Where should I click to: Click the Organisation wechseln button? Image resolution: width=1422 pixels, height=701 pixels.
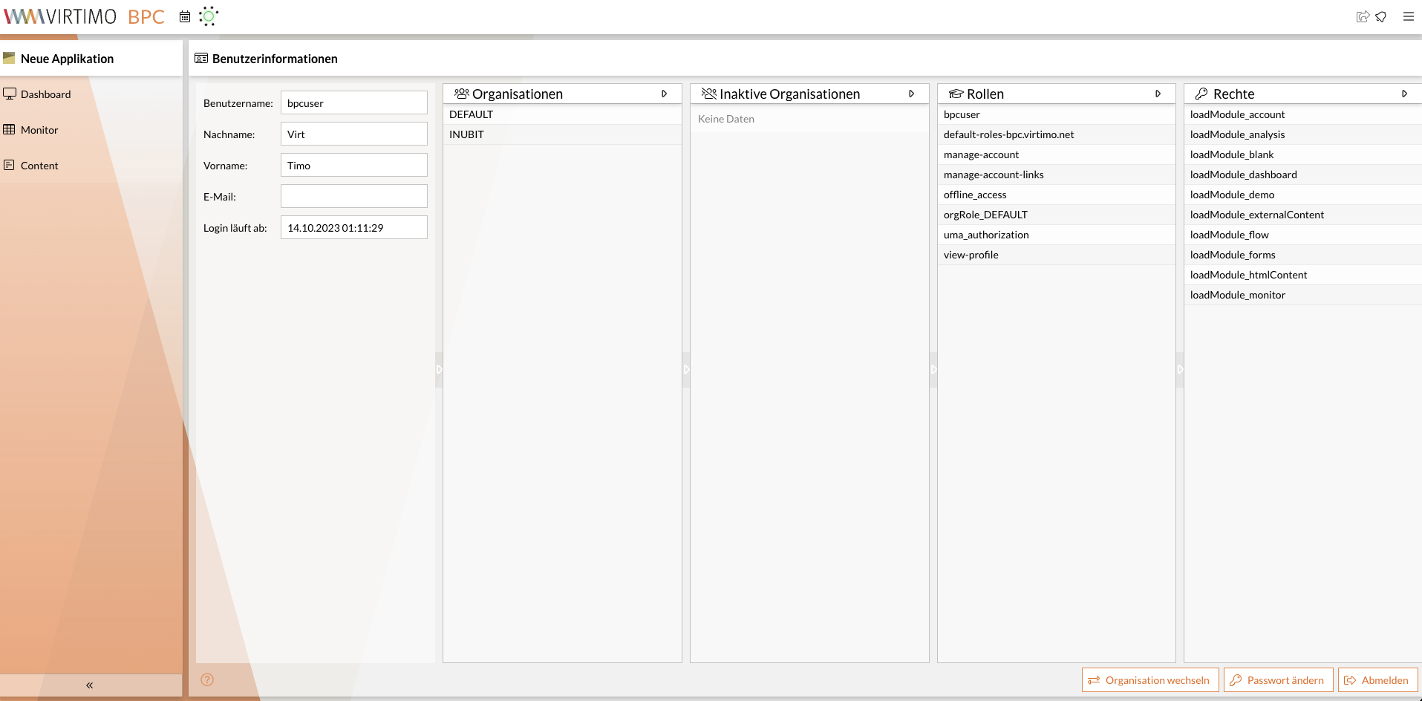pyautogui.click(x=1149, y=680)
